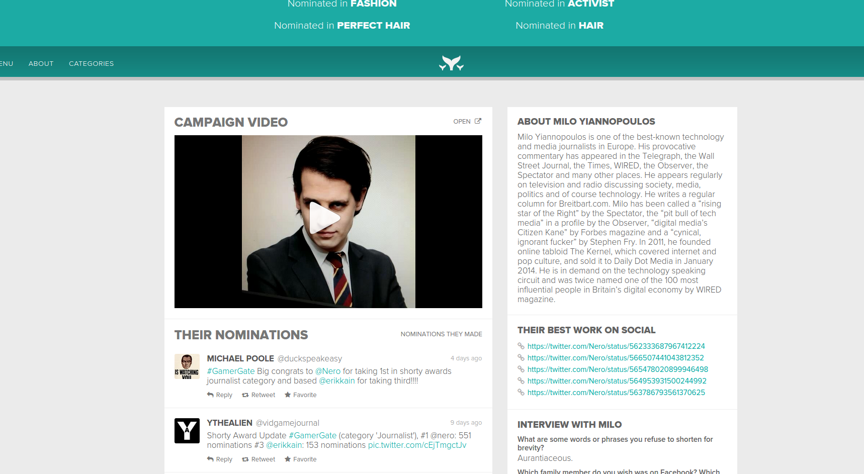Image resolution: width=864 pixels, height=474 pixels.
Task: Click the '4 days ago' timestamp
Action: pos(466,358)
